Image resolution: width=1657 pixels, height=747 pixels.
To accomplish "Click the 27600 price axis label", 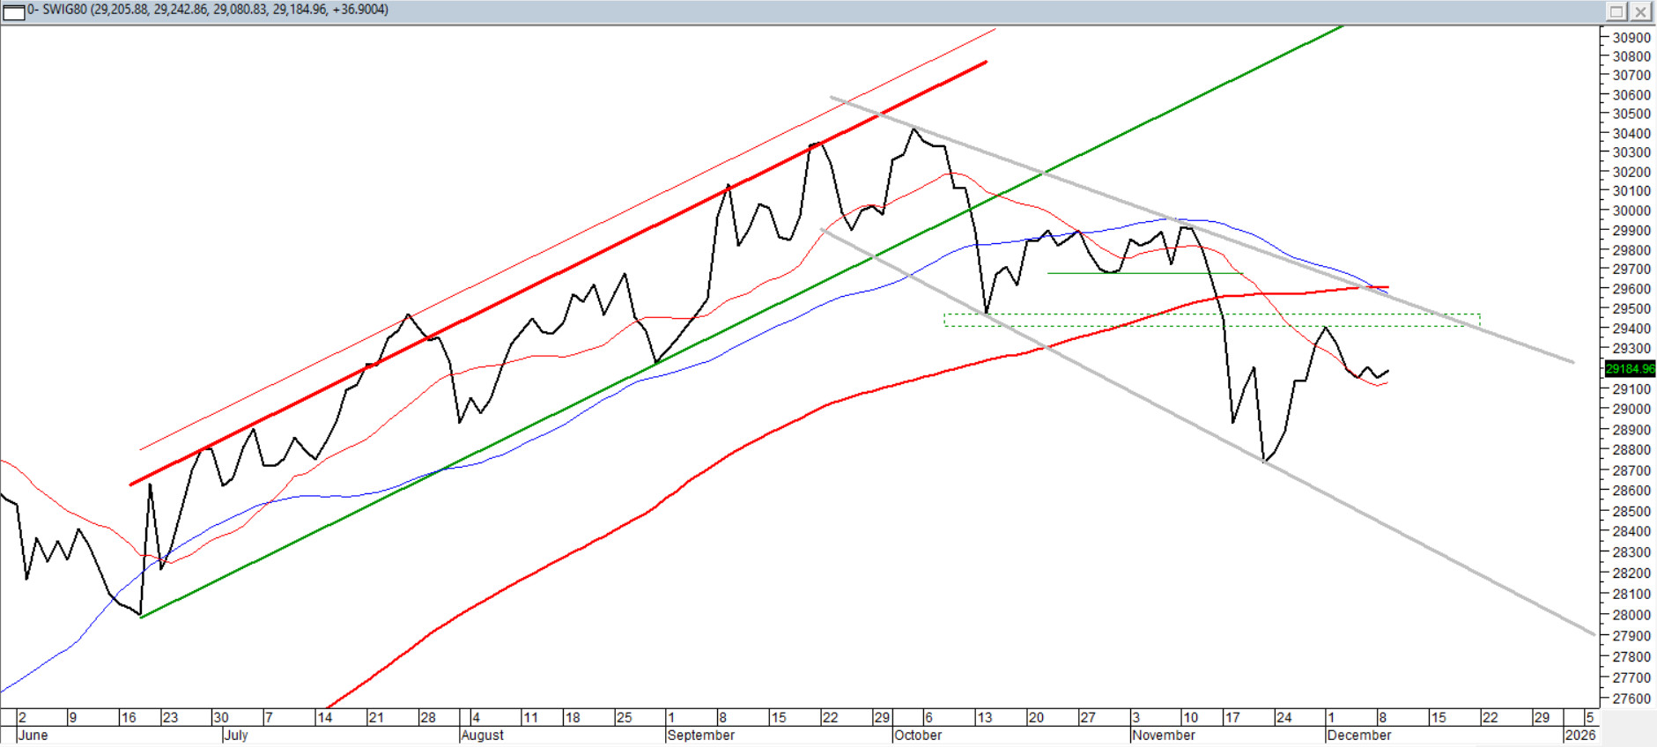I will click(x=1631, y=699).
